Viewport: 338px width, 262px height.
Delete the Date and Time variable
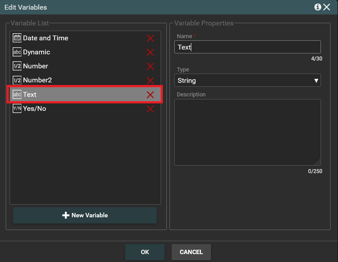click(150, 39)
